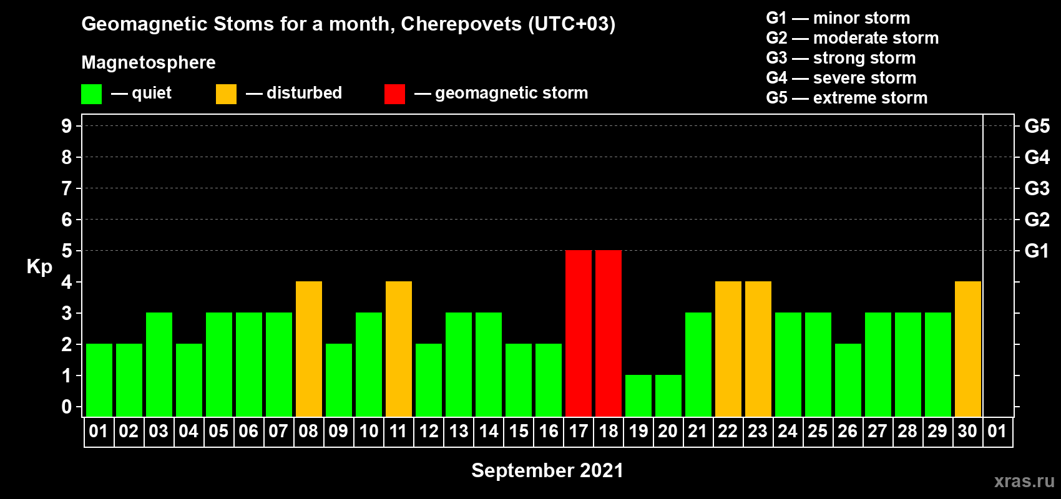Select the red bar for September 17
Viewport: 1061px width, 499px height.
pos(579,333)
